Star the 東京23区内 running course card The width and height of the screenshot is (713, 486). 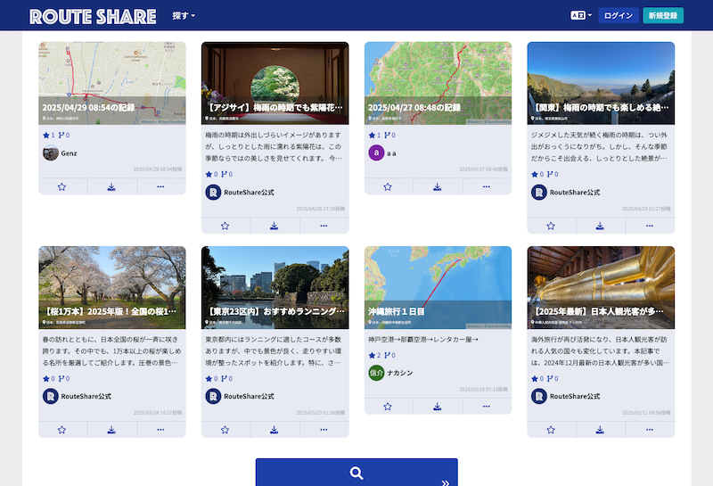(x=225, y=430)
